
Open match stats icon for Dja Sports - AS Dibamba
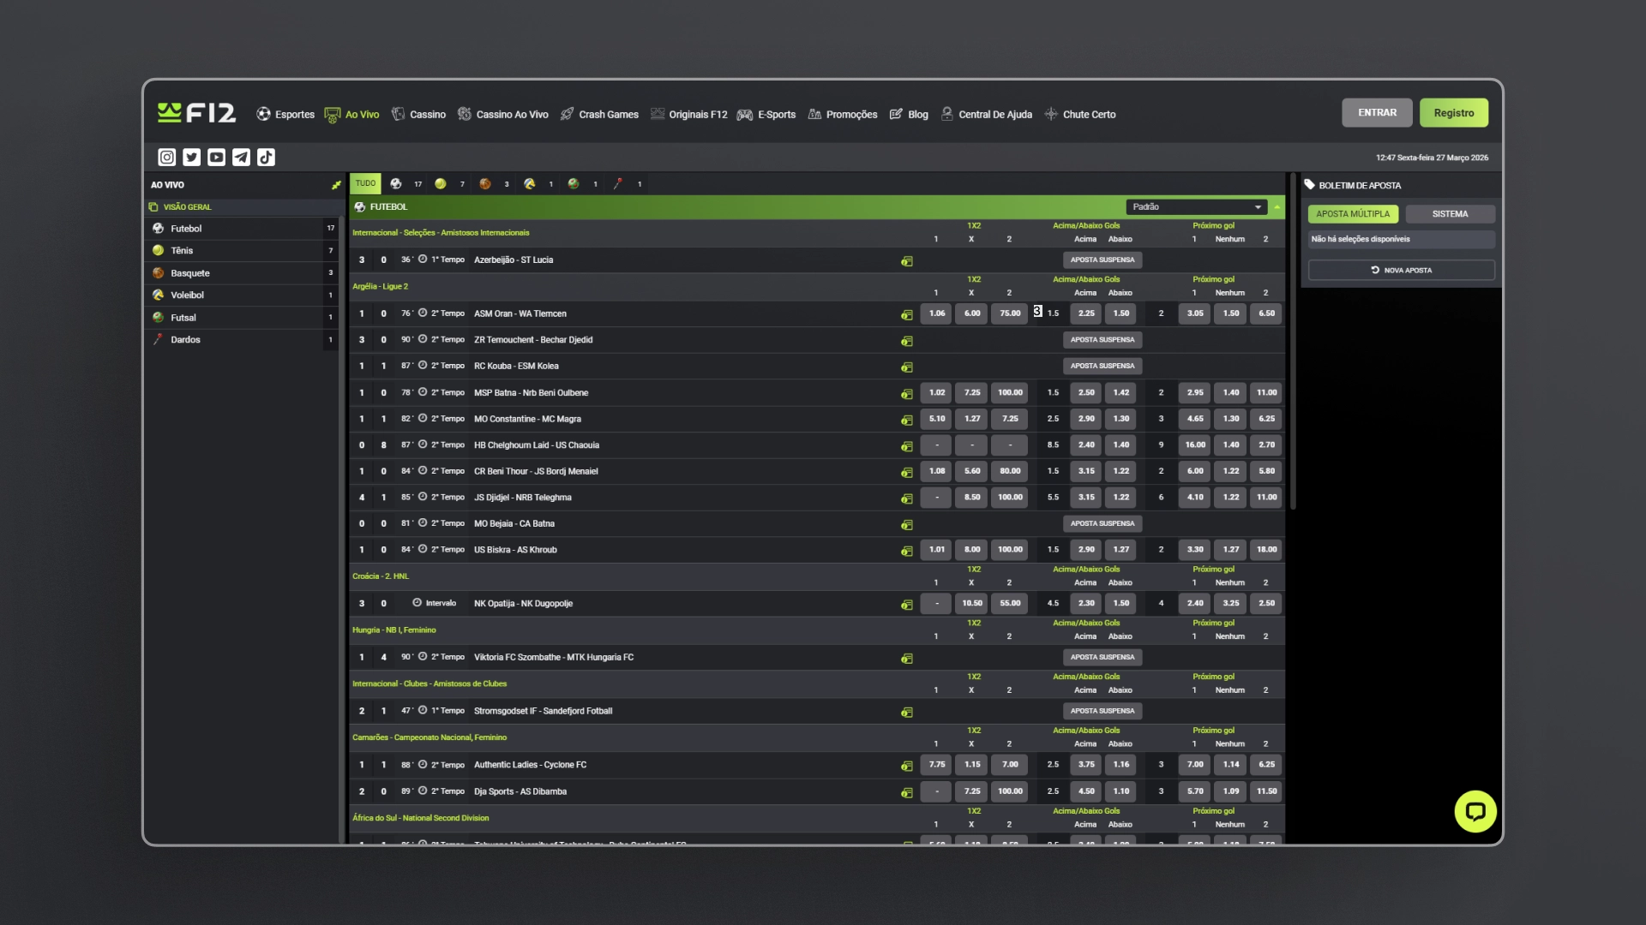907,792
